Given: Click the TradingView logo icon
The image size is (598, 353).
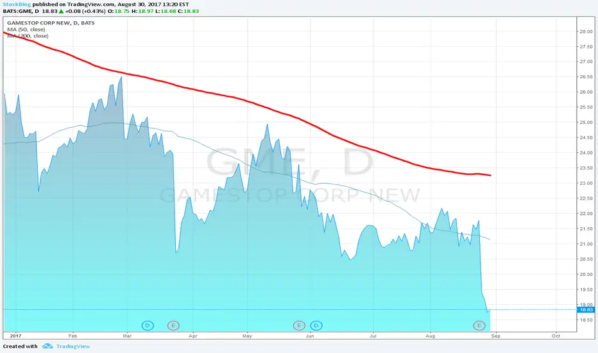Looking at the screenshot, I should point(47,346).
